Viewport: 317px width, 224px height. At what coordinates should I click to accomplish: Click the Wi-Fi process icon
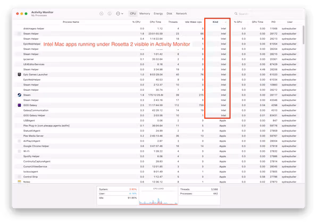tap(19, 151)
